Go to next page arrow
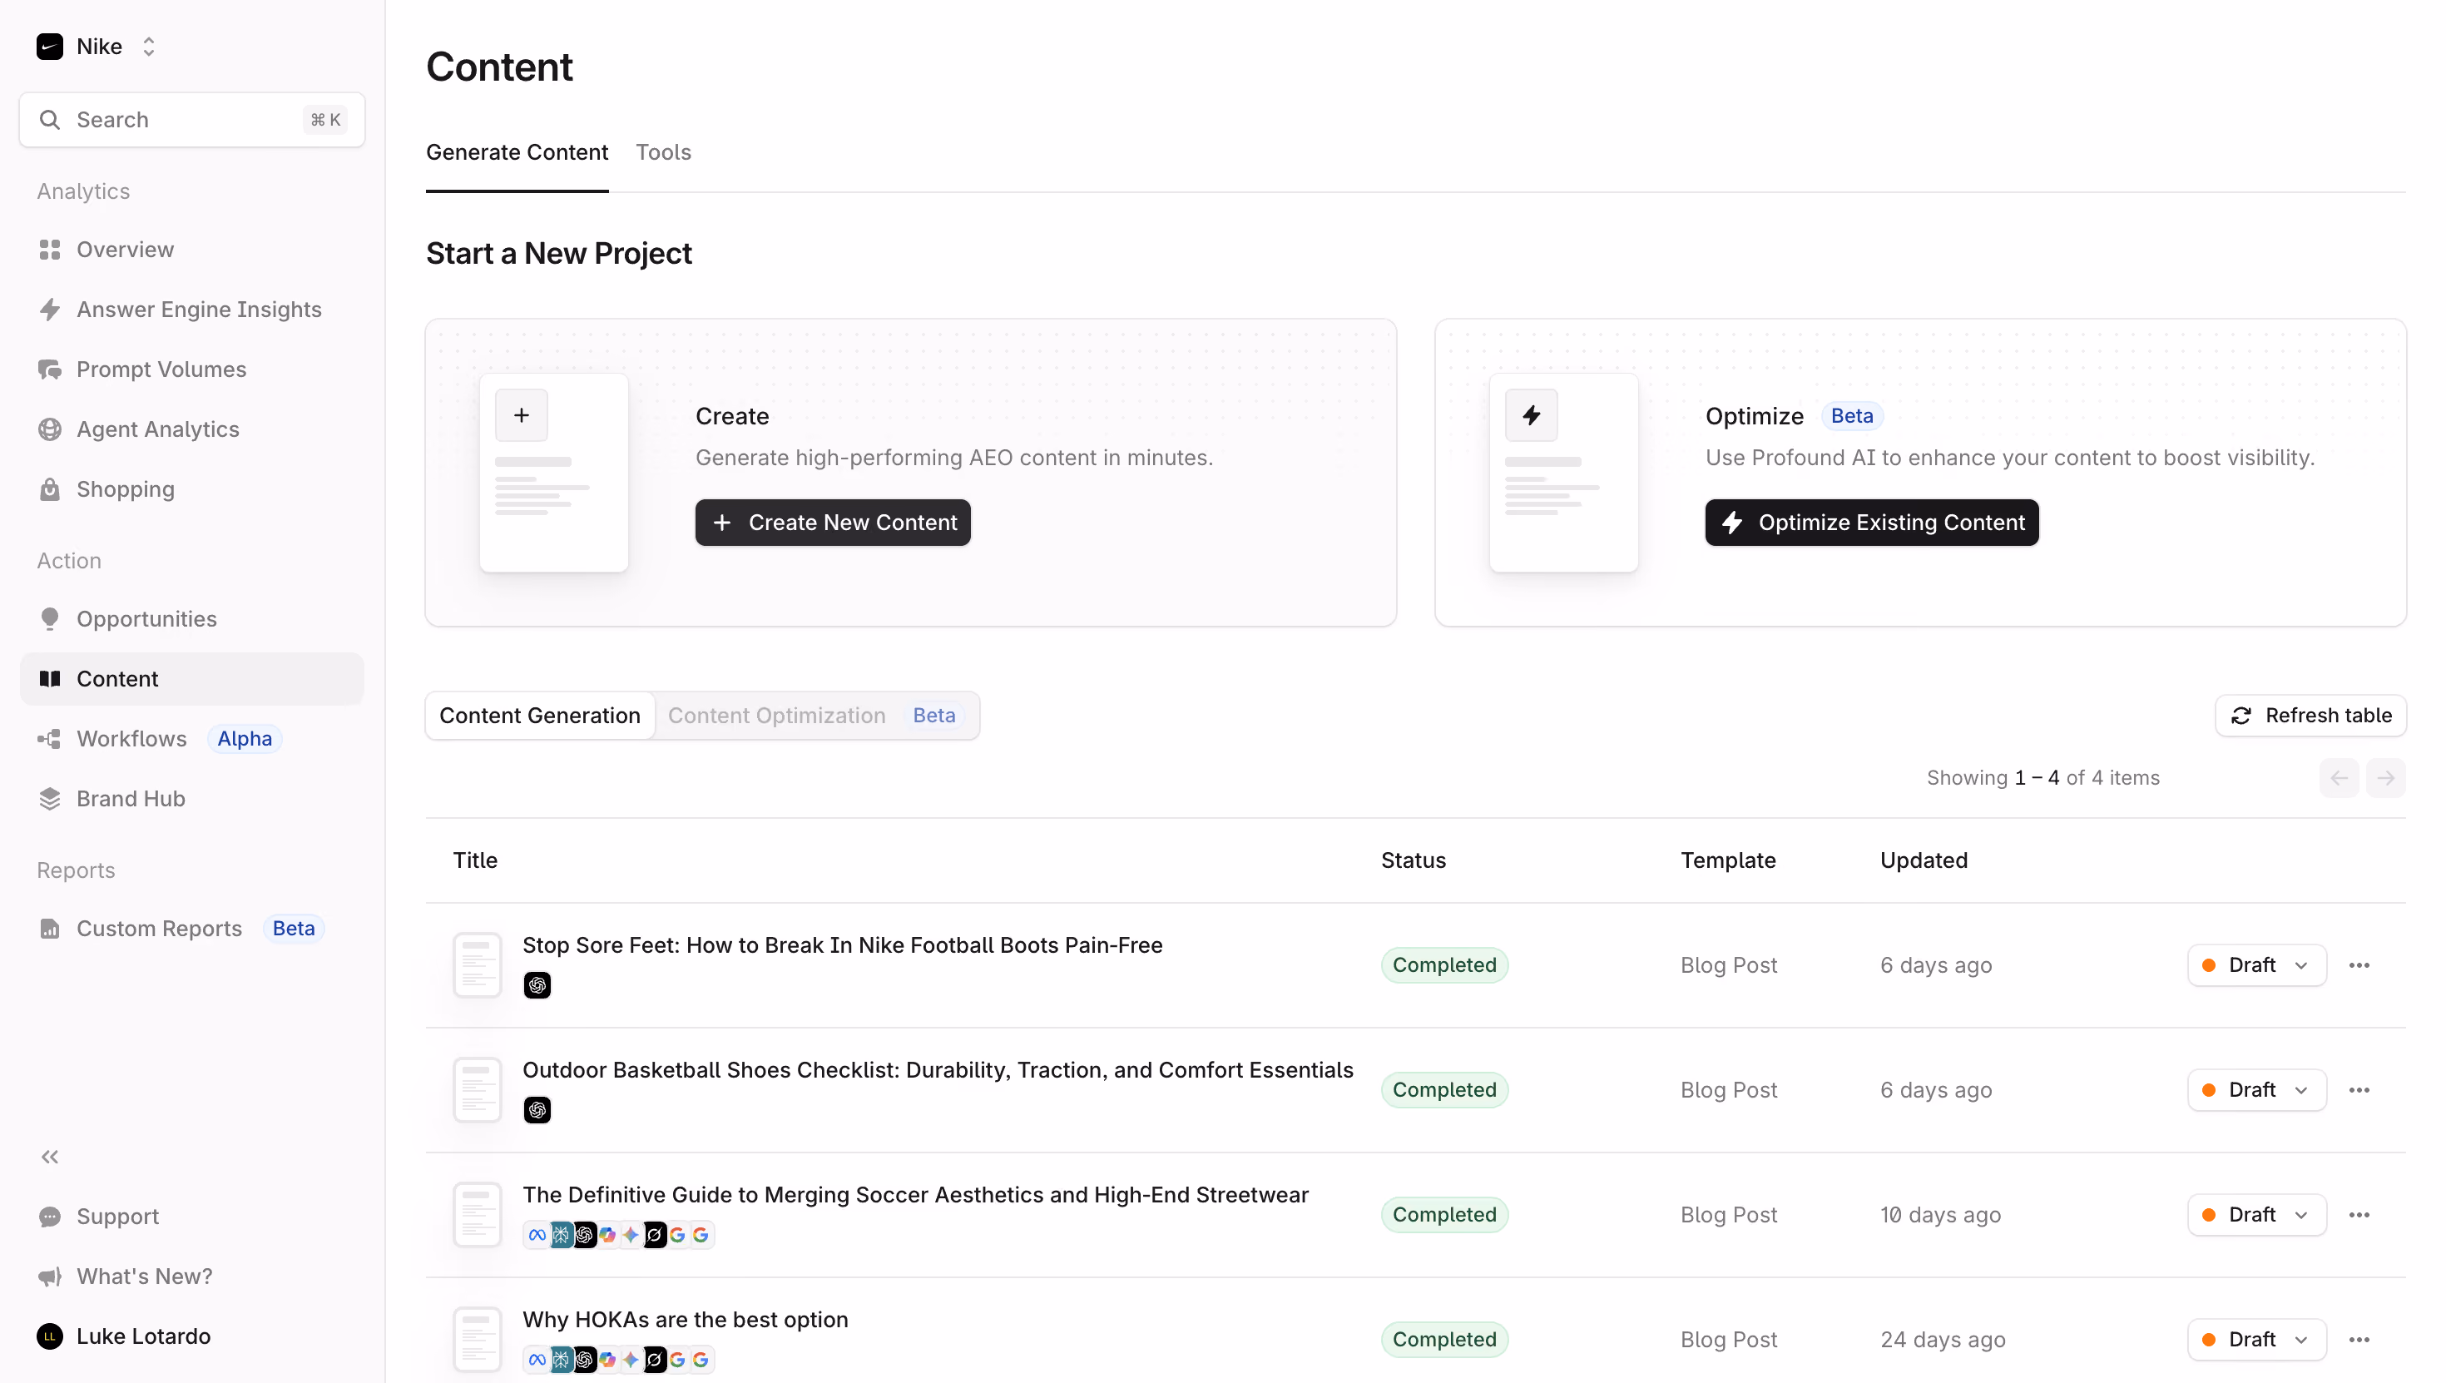 click(x=2385, y=778)
